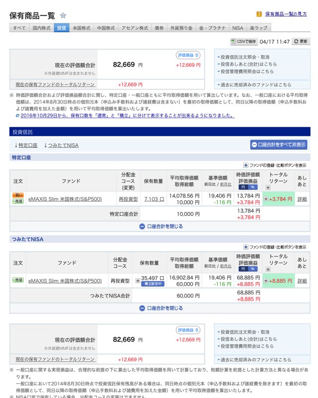The width and height of the screenshot is (318, 398).
Task: Collapse 特定口座 with 口座合計を閉じる
Action: click(161, 226)
